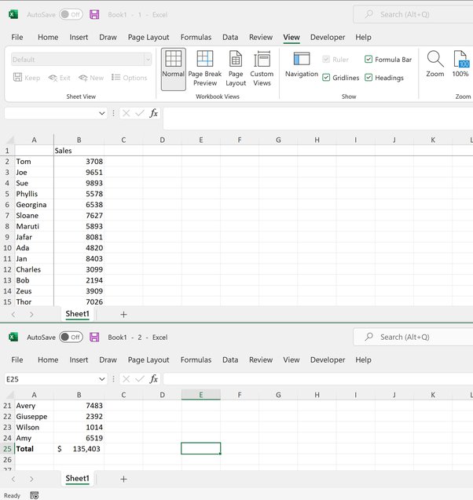The image size is (473, 500).
Task: Select Sheet1 tab in bottom window
Action: [x=77, y=479]
